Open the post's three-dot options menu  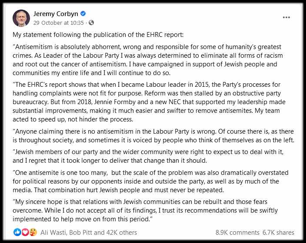coord(286,17)
